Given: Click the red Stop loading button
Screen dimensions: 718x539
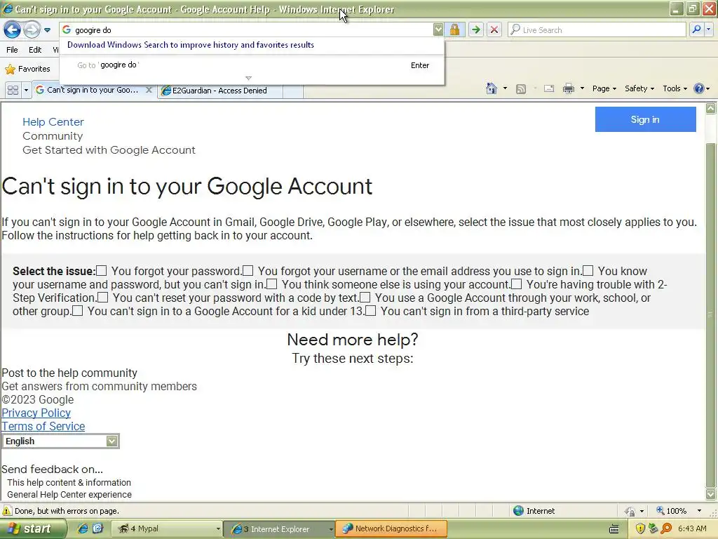Looking at the screenshot, I should [494, 29].
